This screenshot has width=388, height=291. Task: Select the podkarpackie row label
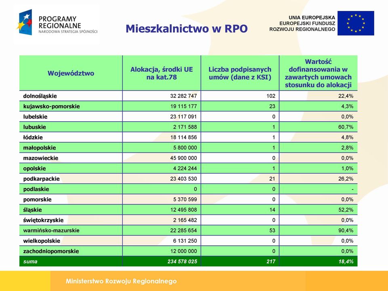coord(41,179)
